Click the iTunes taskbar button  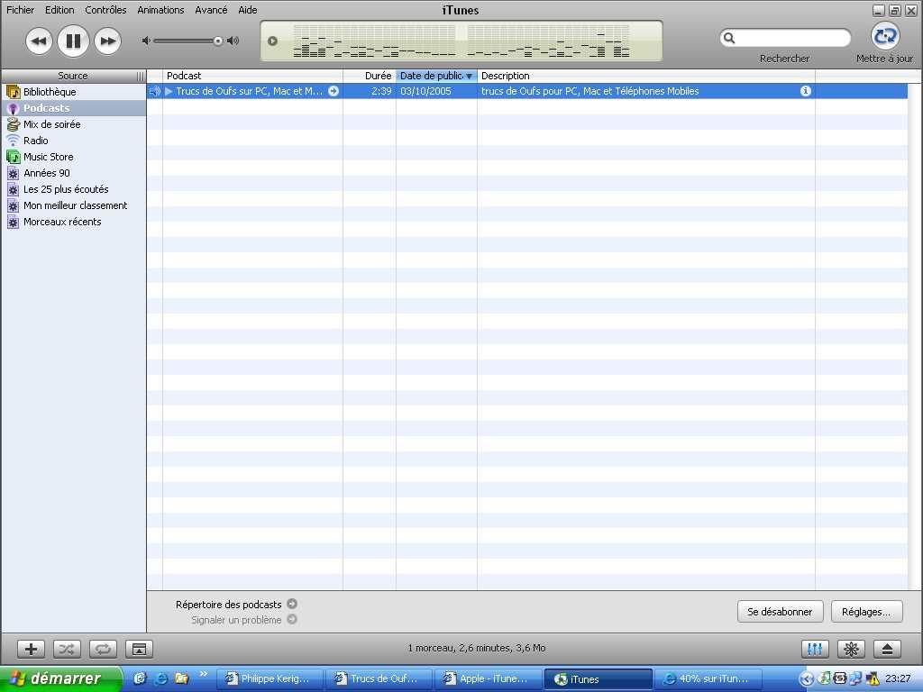tap(599, 679)
